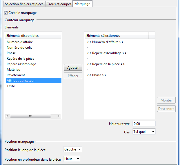
Task: Toggle the Créer le marquage checkbox
Action: point(6,13)
